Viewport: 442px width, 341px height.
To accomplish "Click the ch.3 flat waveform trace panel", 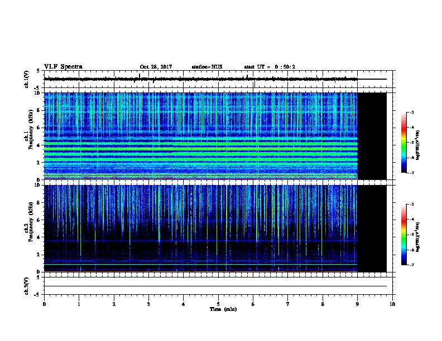I will [218, 286].
